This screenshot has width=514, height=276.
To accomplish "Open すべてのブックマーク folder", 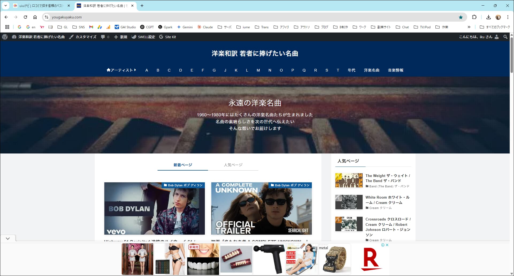I will pos(495,27).
